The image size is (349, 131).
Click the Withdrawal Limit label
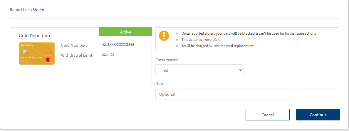(77, 55)
